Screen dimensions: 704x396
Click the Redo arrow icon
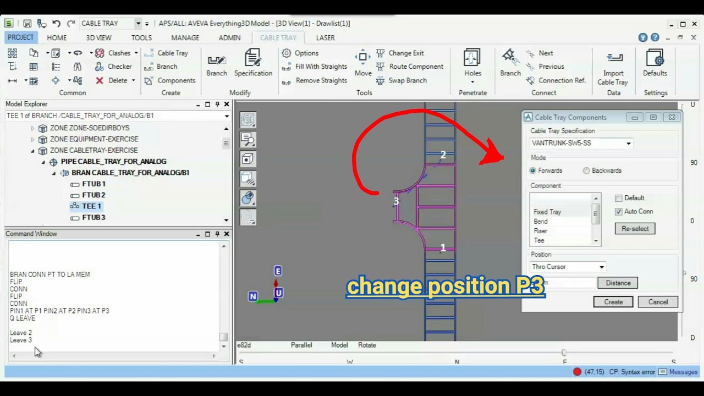[x=71, y=24]
